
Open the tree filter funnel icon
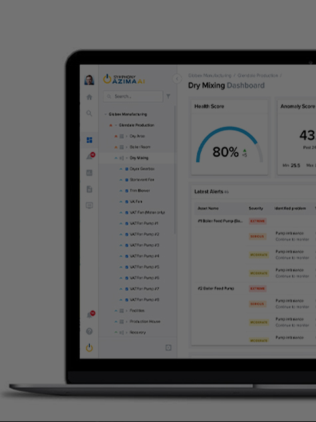click(x=168, y=96)
